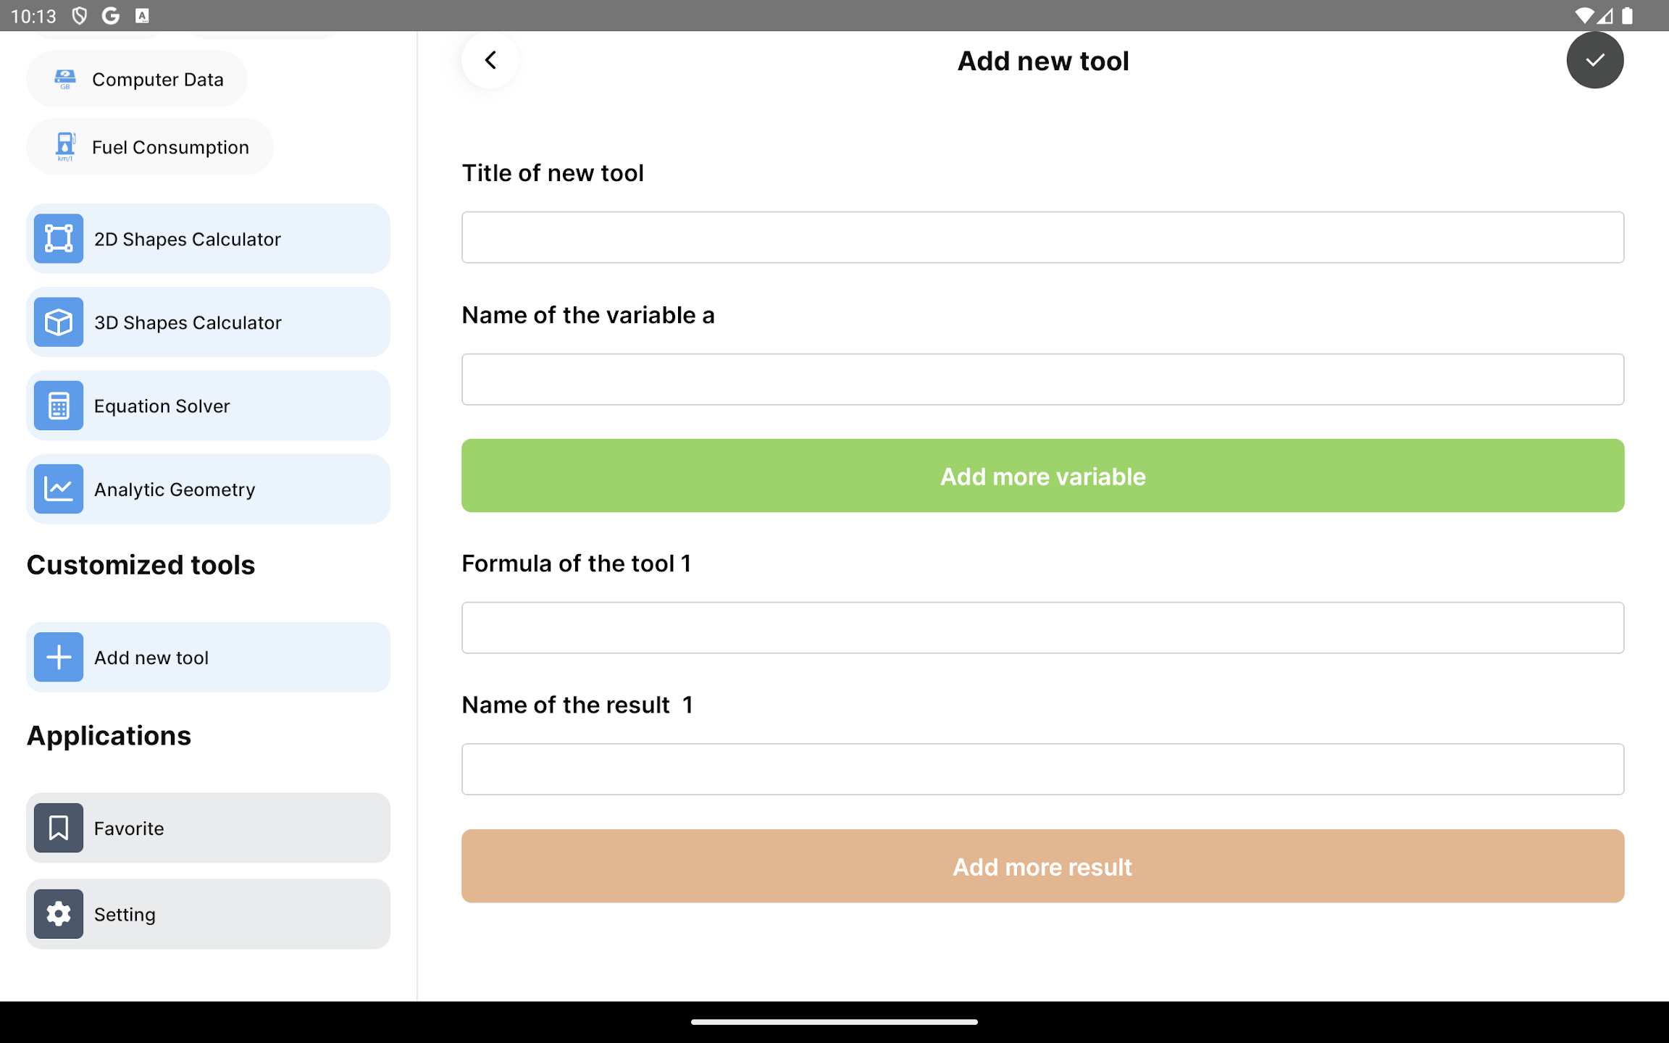Confirm with the checkmark icon
This screenshot has width=1669, height=1043.
1594,60
